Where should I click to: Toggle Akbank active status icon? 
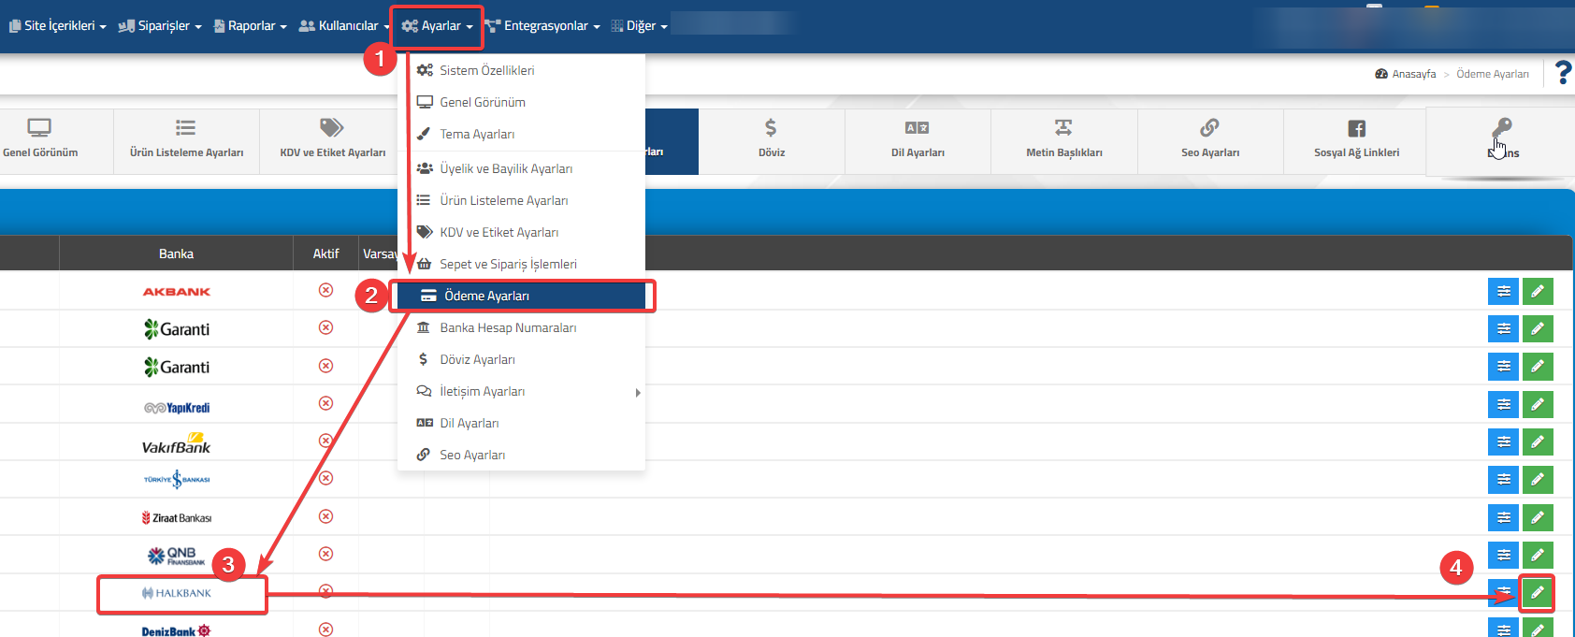325,290
